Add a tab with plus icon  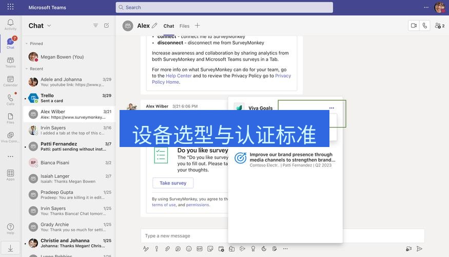[x=197, y=26]
